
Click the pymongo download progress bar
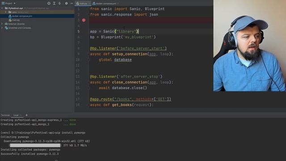(x=35, y=145)
